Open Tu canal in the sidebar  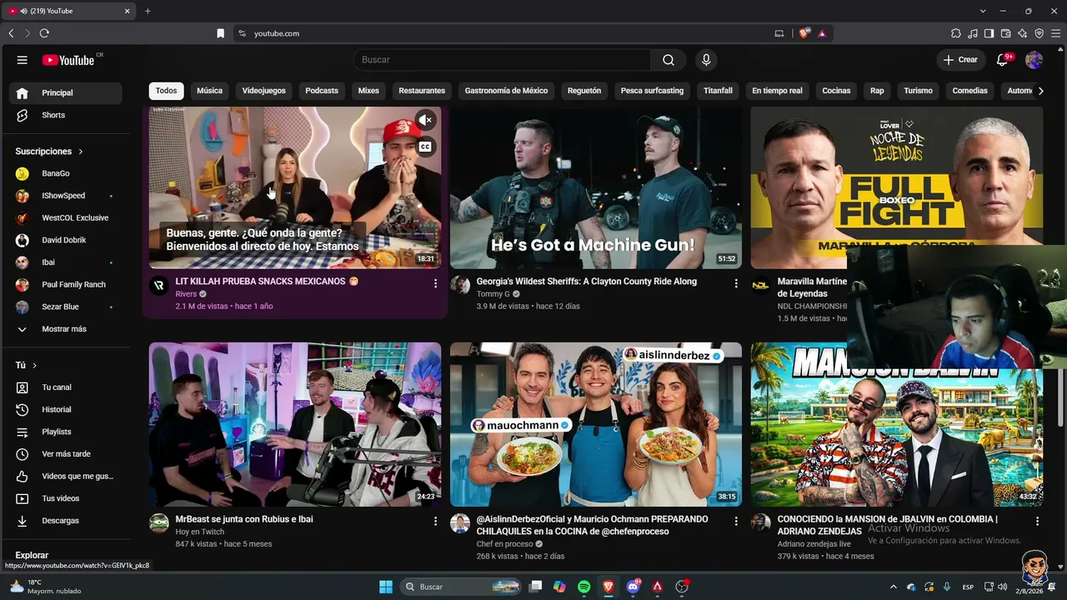(x=65, y=387)
